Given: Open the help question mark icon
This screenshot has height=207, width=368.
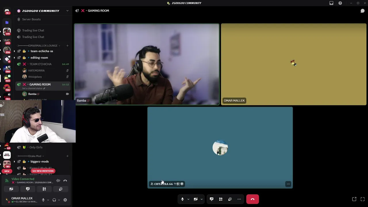Looking at the screenshot, I should click(340, 3).
